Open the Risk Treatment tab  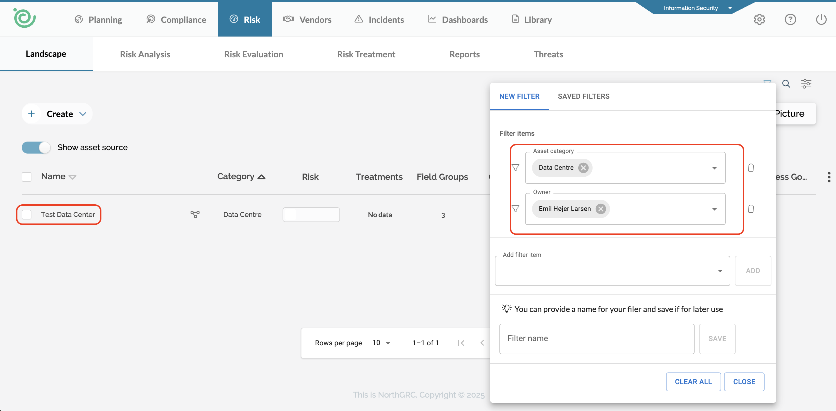point(366,54)
